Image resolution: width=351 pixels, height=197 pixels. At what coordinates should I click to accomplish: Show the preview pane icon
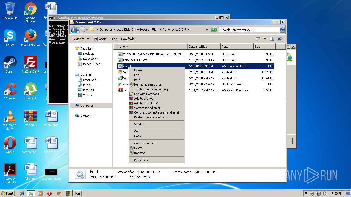[x=272, y=39]
